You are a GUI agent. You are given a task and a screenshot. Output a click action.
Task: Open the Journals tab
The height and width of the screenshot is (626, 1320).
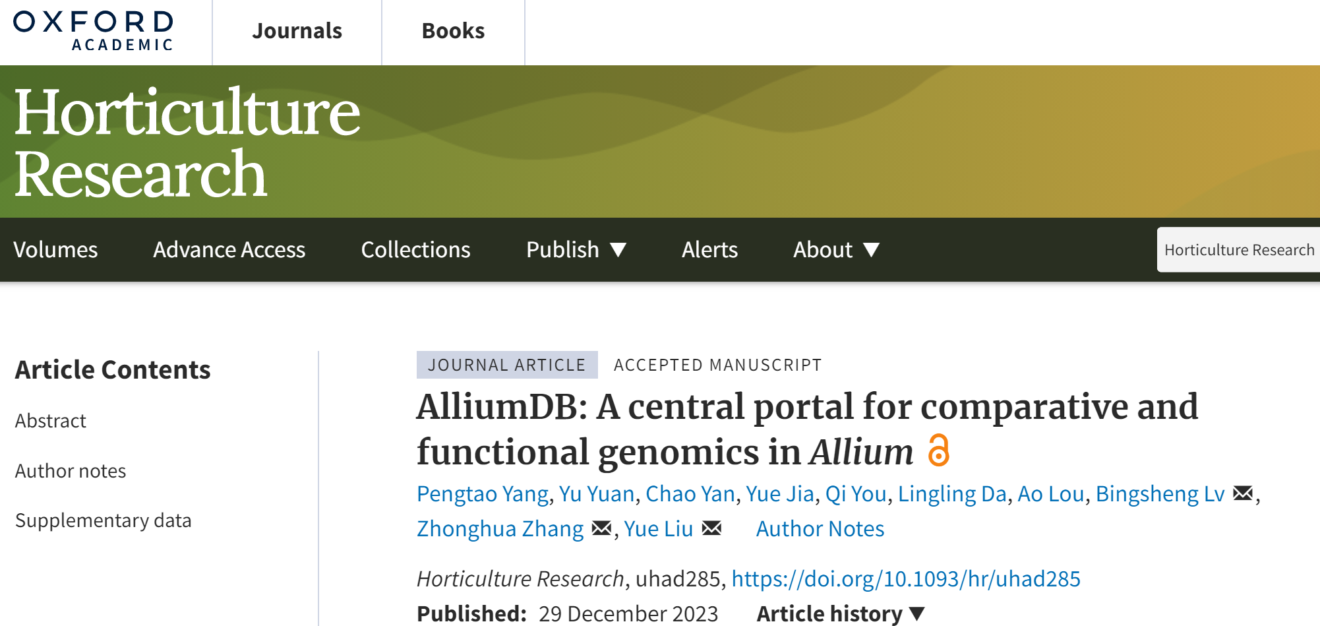(297, 31)
